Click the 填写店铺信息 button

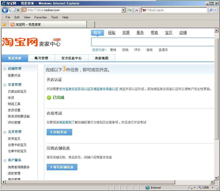[62, 167]
